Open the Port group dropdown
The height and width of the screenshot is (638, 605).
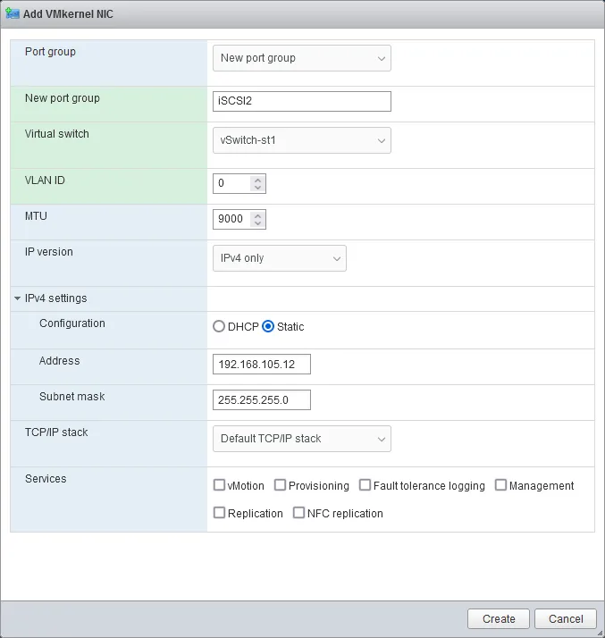click(x=301, y=58)
